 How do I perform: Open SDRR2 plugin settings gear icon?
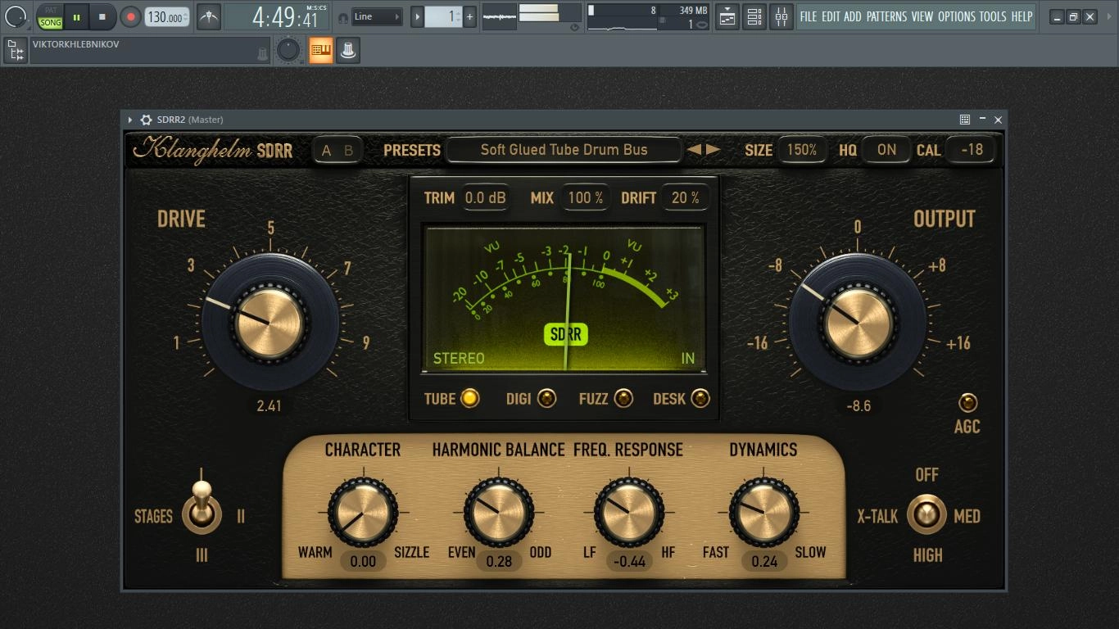pos(147,120)
